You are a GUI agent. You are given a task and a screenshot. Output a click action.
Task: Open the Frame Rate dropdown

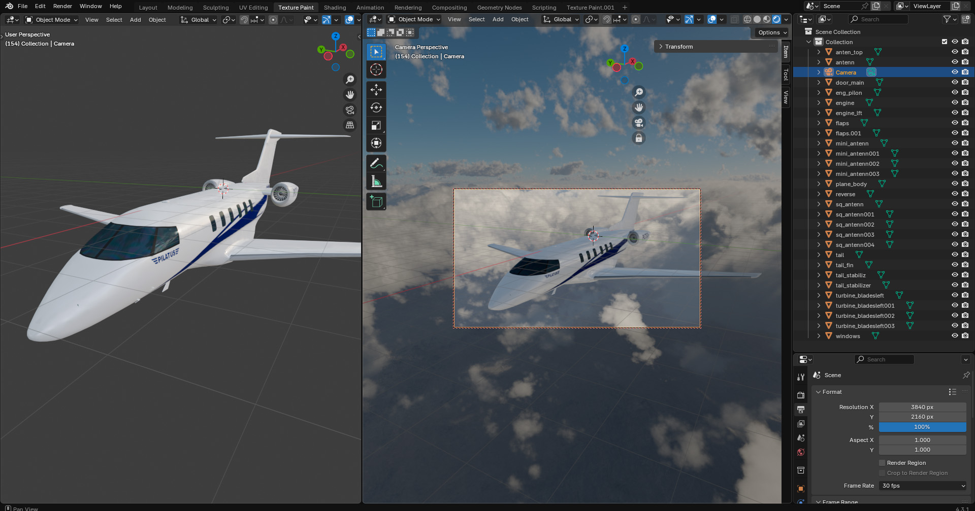tap(923, 485)
